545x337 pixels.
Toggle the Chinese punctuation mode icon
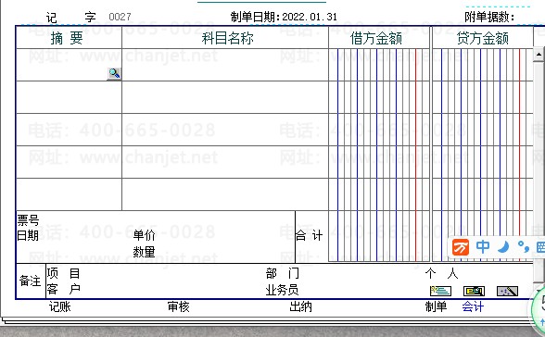coord(523,247)
